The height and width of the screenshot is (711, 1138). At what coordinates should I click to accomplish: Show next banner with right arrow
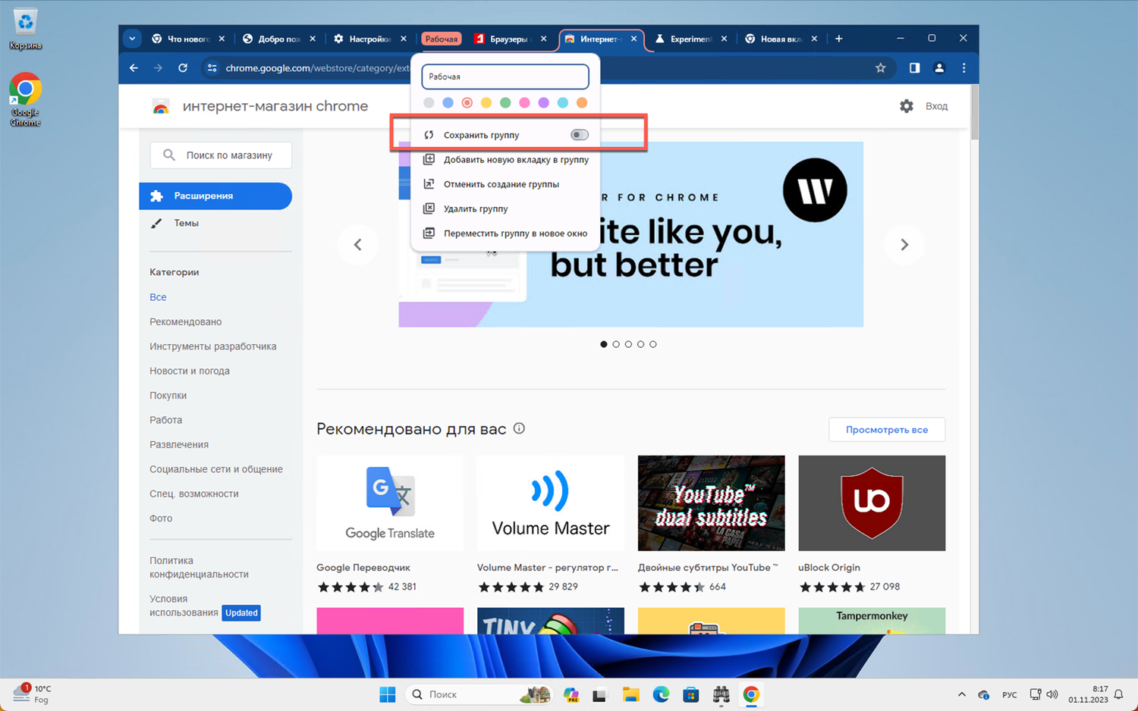[904, 245]
